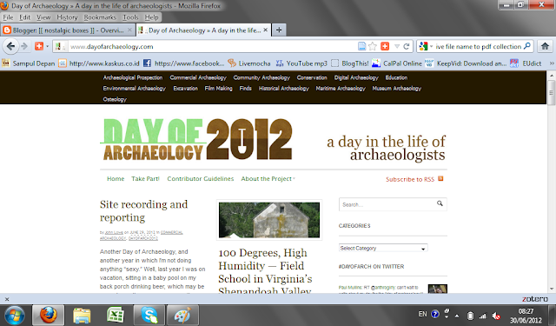Reload the page with refresh icon
The height and width of the screenshot is (326, 556).
pos(407,46)
